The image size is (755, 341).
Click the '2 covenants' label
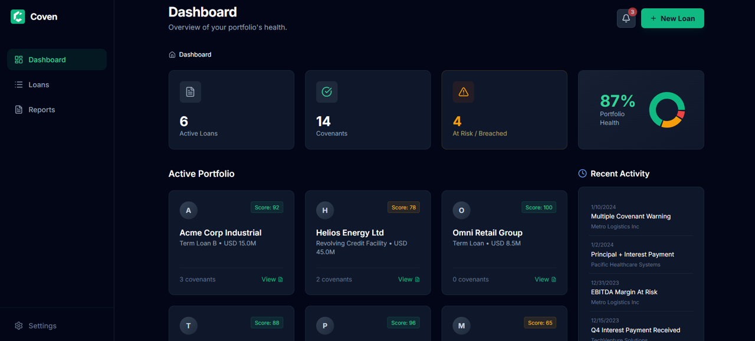[334, 280]
